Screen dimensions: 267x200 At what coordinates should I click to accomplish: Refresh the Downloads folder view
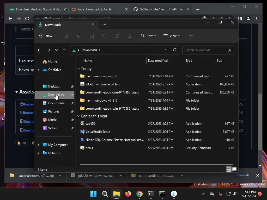click(x=175, y=50)
